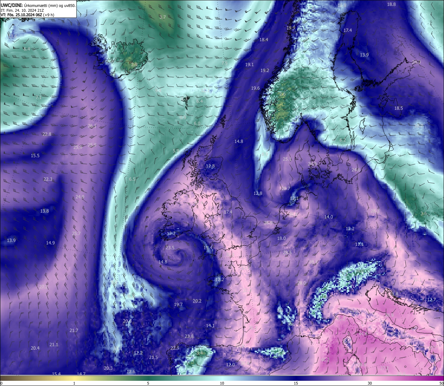Click the 12.7 value at right edge
Screen dimensions: 444x386
tap(431, 299)
